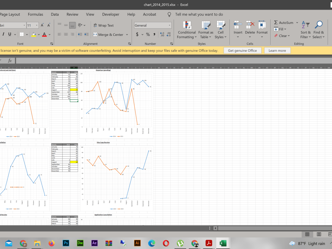Decrease font size

(x=49, y=26)
